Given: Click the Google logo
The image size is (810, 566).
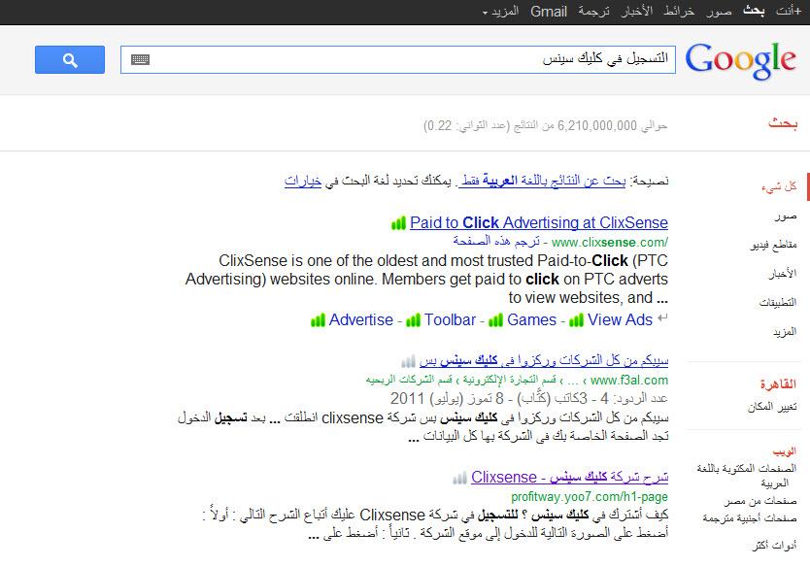Looking at the screenshot, I should pyautogui.click(x=741, y=61).
